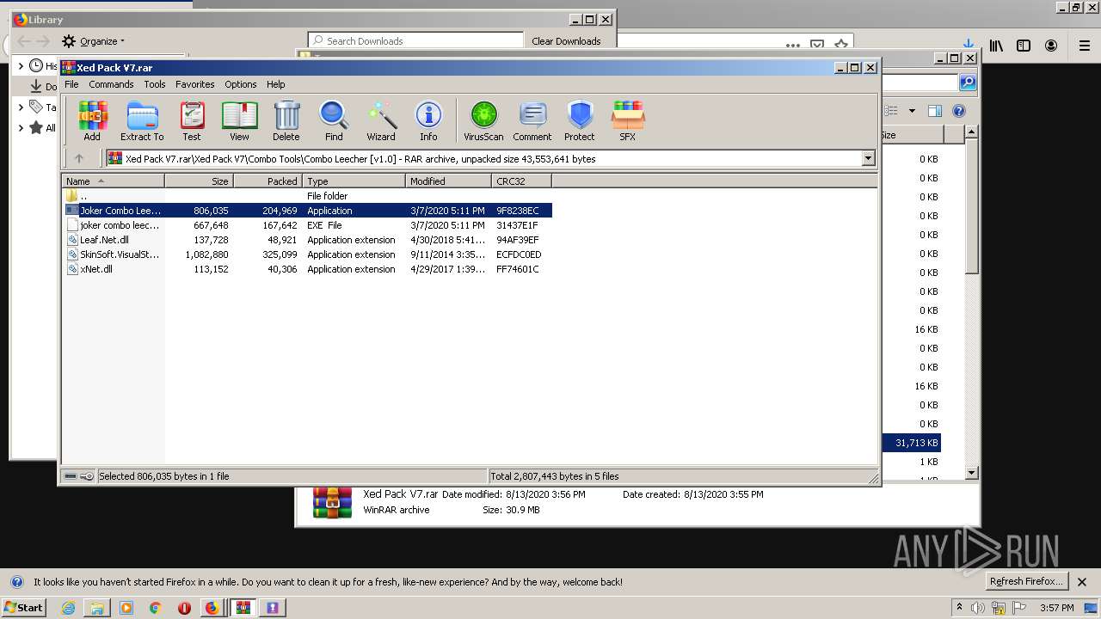Click the Add button in WinRAR toolbar
Viewport: 1101px width, 619px height.
(x=92, y=121)
